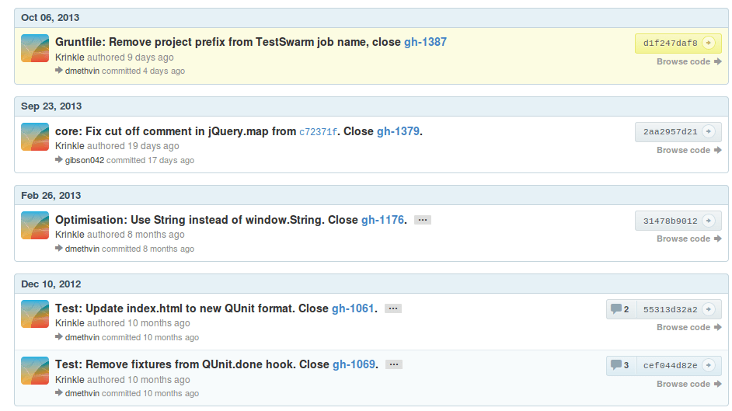Browse code for the Optimisation commit

pyautogui.click(x=689, y=239)
